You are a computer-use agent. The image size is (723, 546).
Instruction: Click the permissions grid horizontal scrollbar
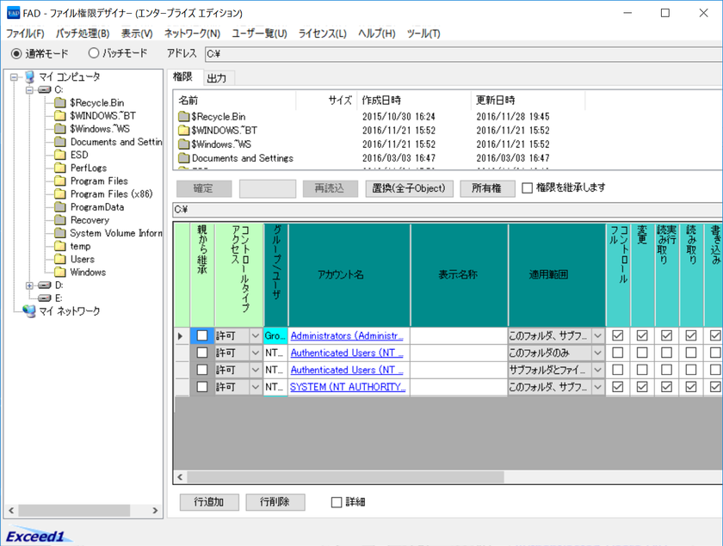344,477
